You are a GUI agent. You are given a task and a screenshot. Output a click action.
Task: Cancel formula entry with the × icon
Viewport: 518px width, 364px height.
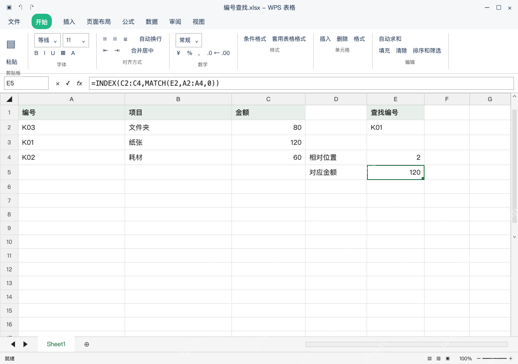click(57, 83)
